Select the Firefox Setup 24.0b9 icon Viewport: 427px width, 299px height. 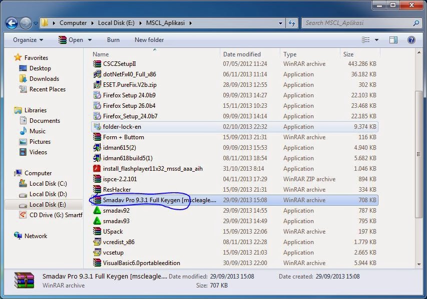97,95
